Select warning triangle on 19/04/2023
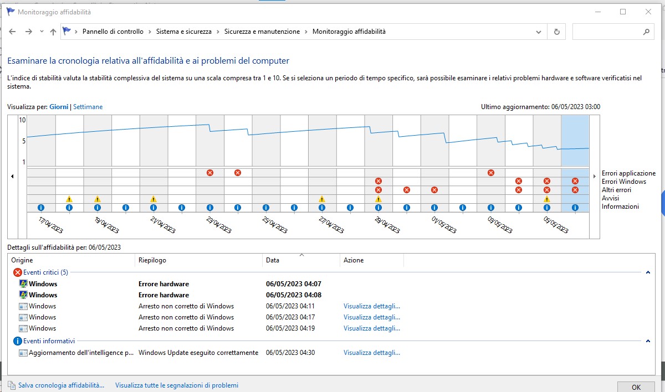 coord(98,199)
